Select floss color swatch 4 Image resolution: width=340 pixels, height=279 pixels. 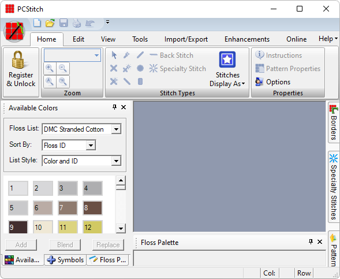click(92, 188)
